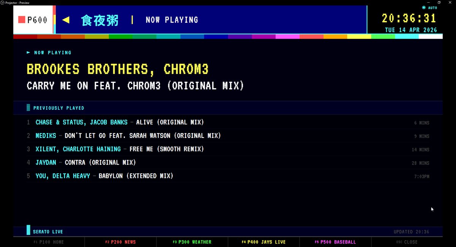Viewport: 456px width, 247px height.
Task: Click the pink segment of the colour bar
Action: [x=287, y=36]
